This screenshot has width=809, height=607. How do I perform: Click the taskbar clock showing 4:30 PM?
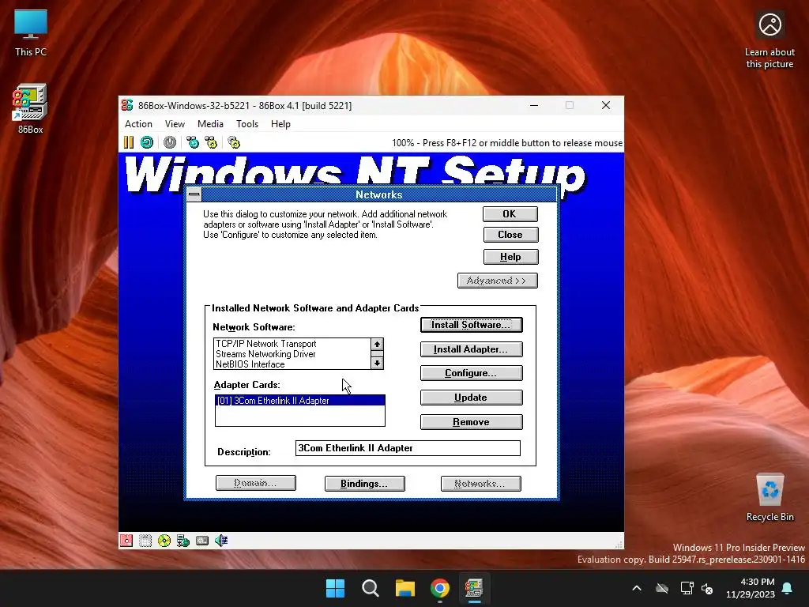point(751,588)
